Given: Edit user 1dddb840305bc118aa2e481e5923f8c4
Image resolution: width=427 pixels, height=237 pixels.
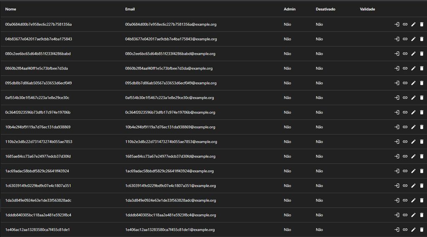Looking at the screenshot, I should (x=413, y=215).
